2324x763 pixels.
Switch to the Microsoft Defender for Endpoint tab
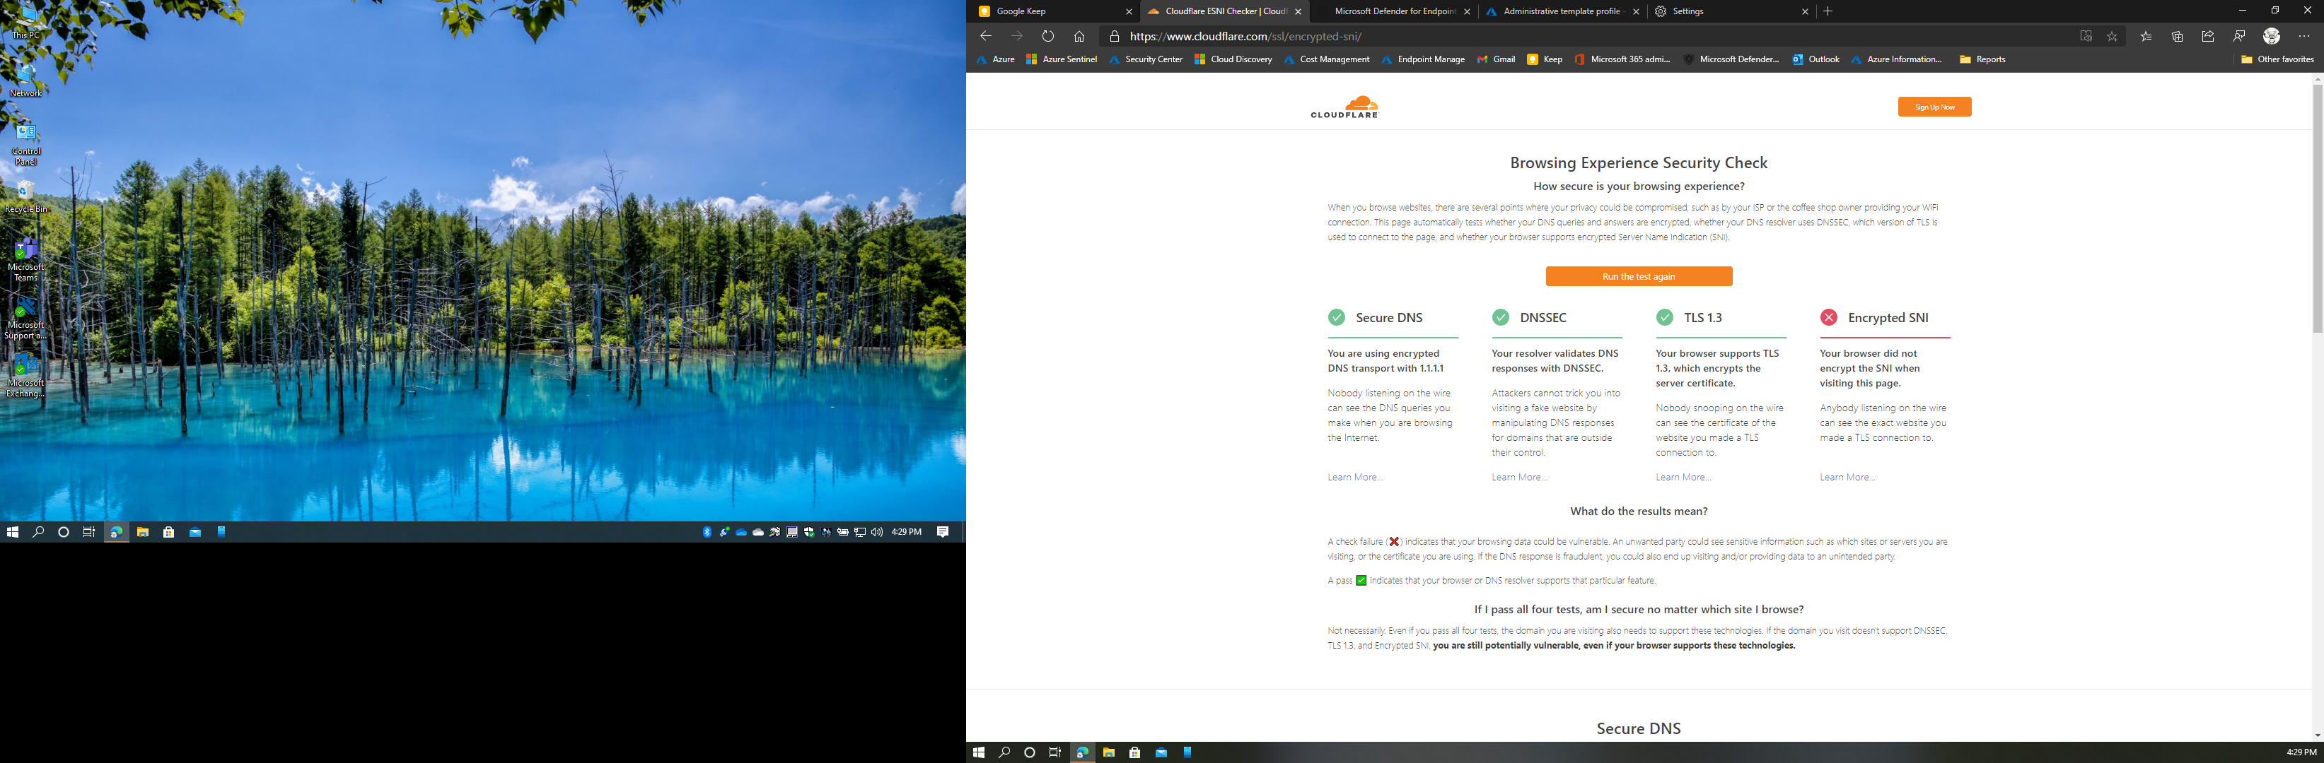[x=1394, y=12]
